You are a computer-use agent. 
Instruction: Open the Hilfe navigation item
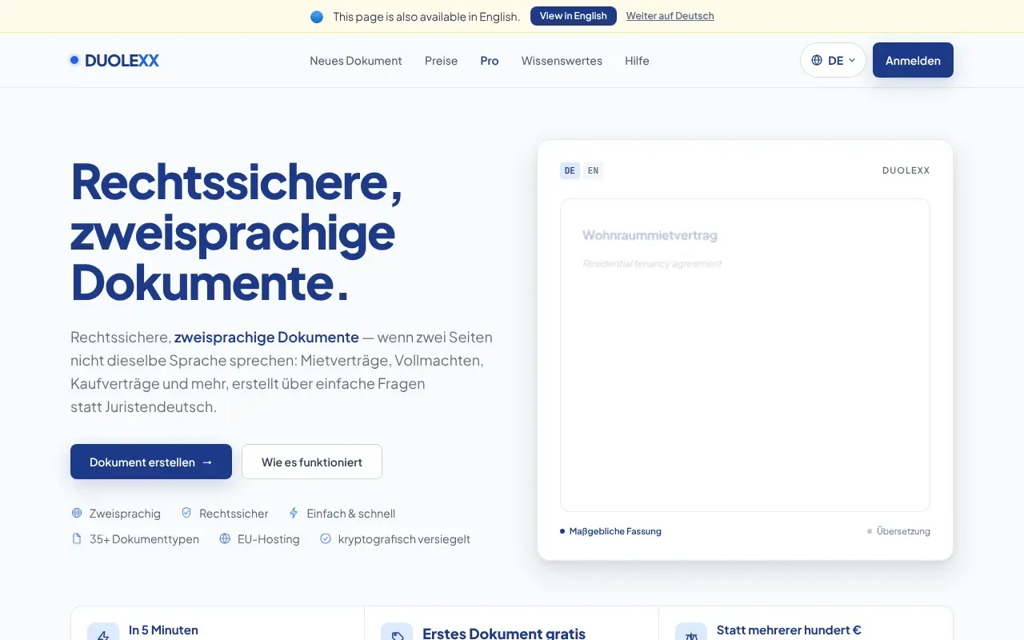point(637,61)
